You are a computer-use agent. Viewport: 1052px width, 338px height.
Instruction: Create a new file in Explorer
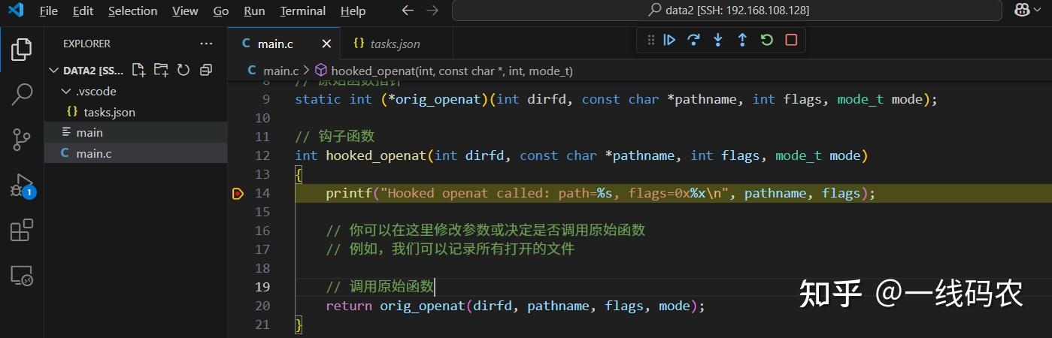click(x=138, y=70)
